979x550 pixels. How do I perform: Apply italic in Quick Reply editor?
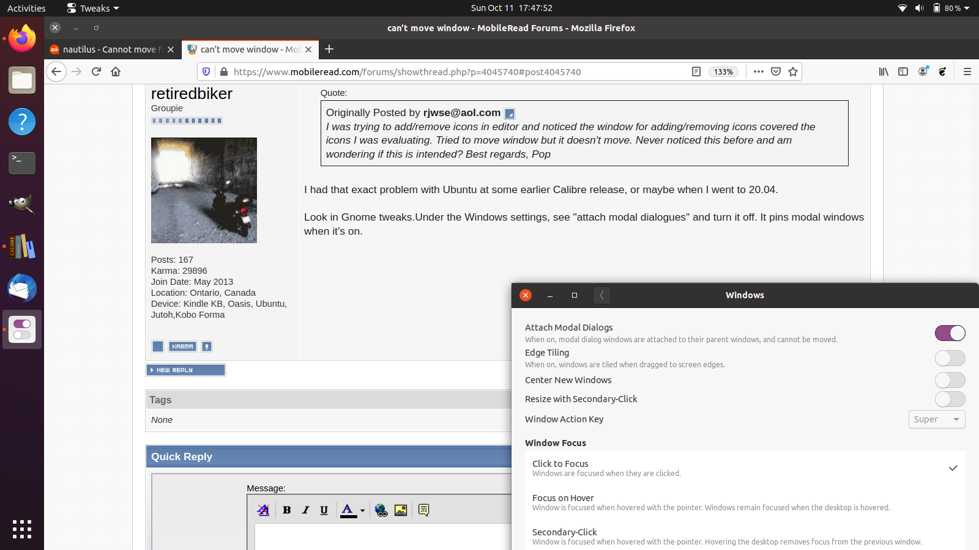(305, 510)
